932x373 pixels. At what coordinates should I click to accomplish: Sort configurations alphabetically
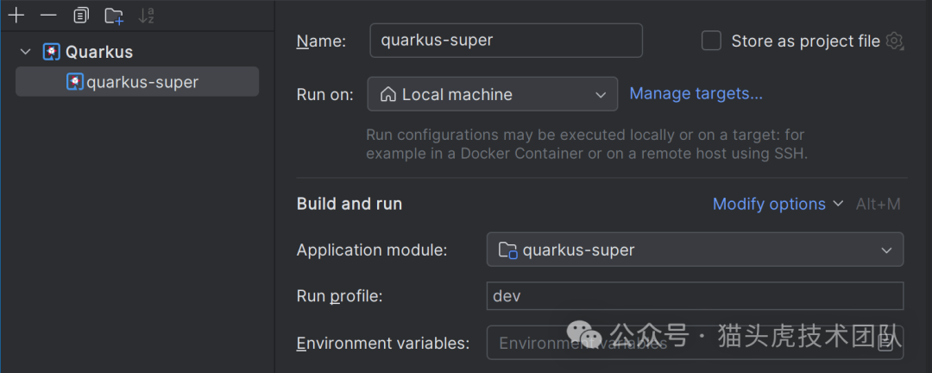pyautogui.click(x=146, y=16)
